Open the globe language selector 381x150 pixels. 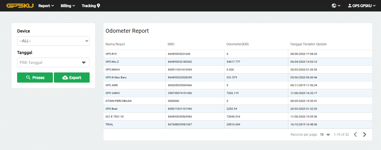(336, 6)
